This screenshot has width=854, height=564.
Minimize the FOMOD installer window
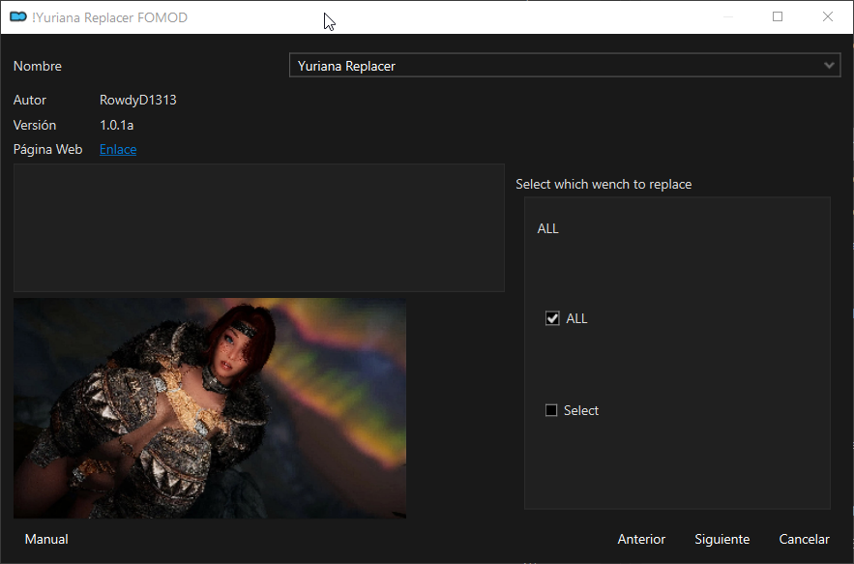click(727, 16)
